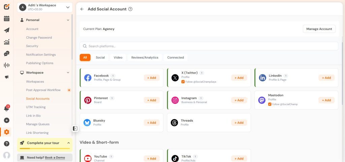345x162 pixels.
Task: Open the Social Champ logo home icon
Action: [7, 7]
